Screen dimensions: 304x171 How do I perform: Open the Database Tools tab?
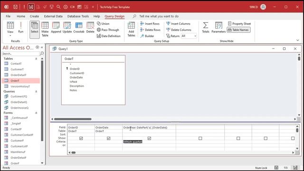[x=78, y=16]
